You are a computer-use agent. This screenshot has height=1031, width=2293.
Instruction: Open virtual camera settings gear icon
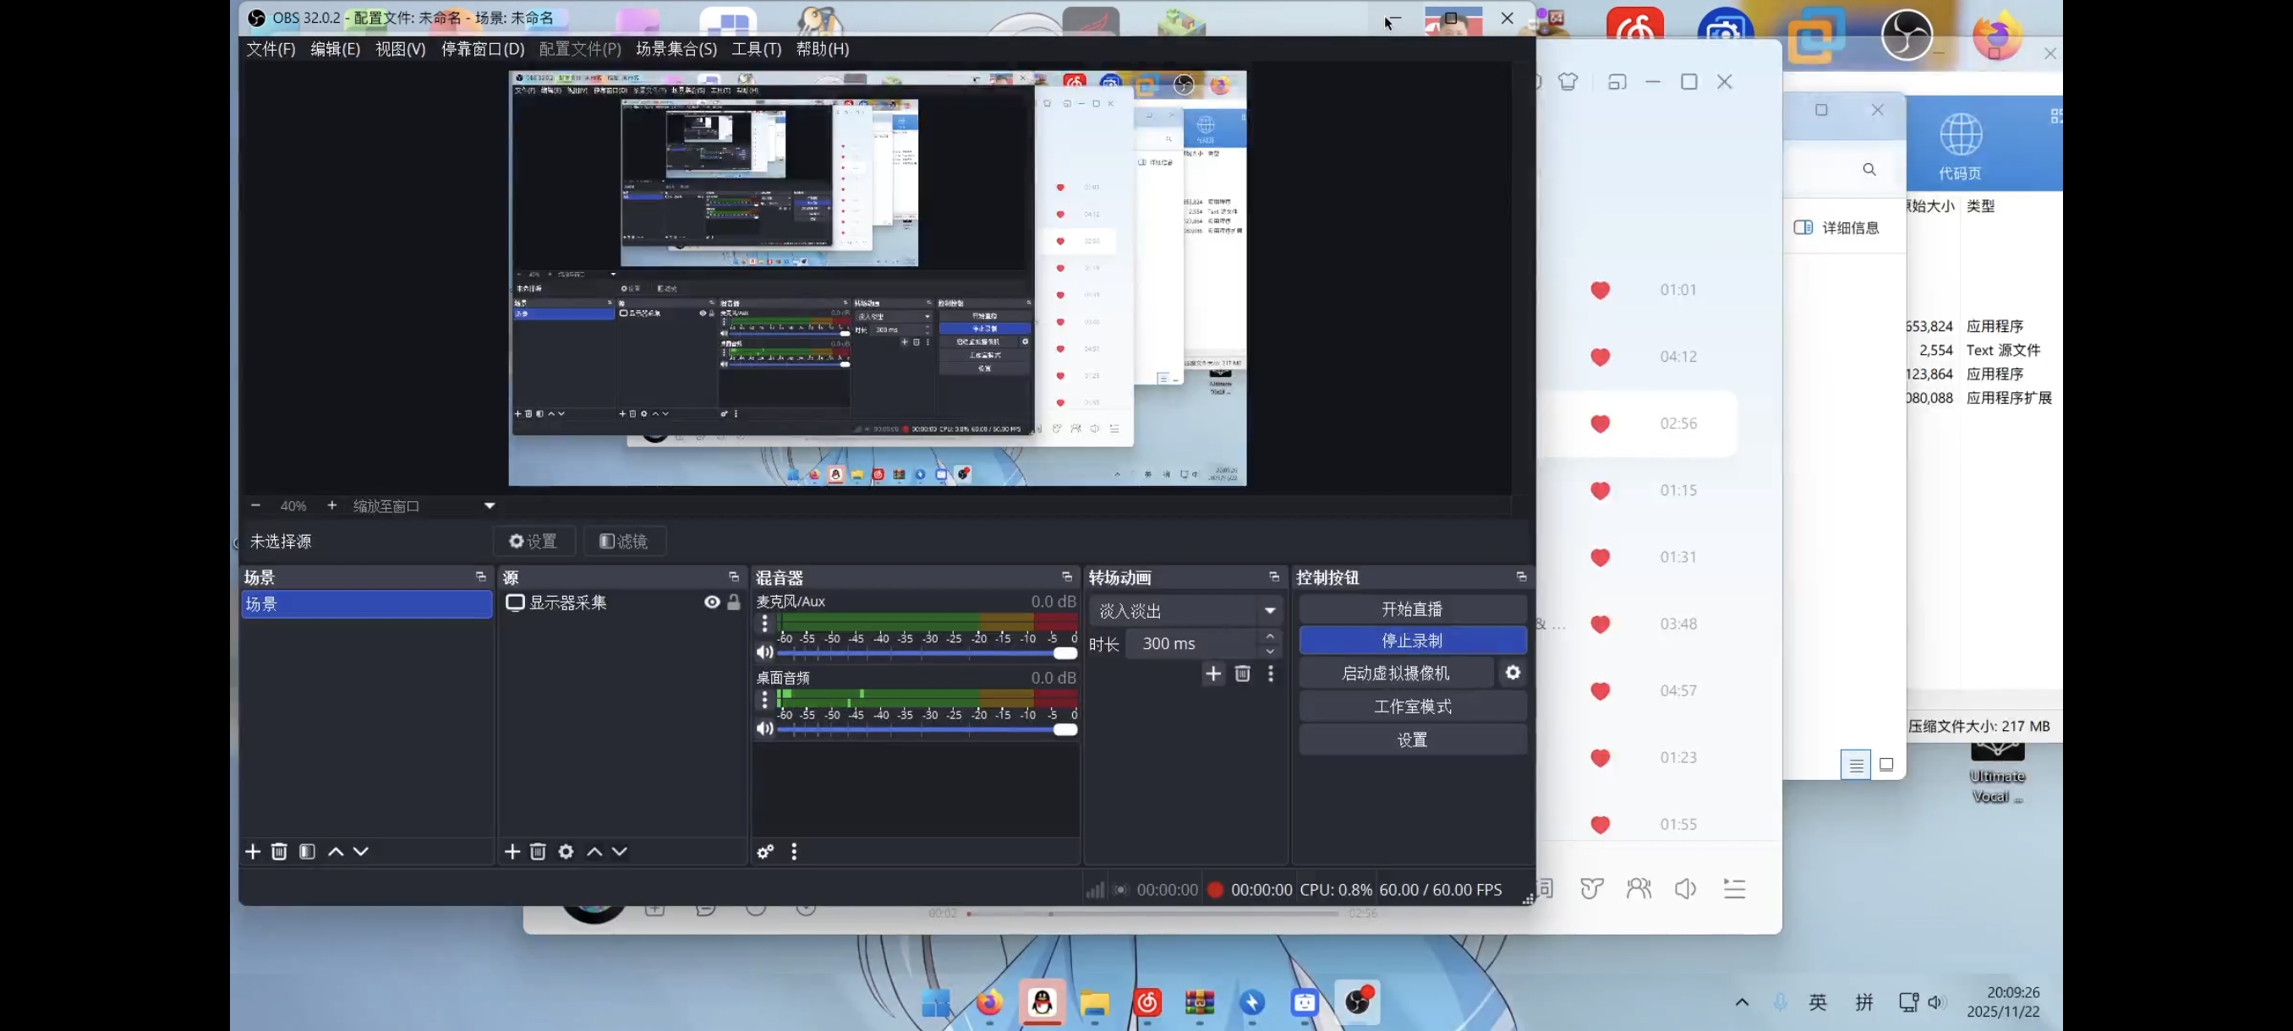[1513, 673]
